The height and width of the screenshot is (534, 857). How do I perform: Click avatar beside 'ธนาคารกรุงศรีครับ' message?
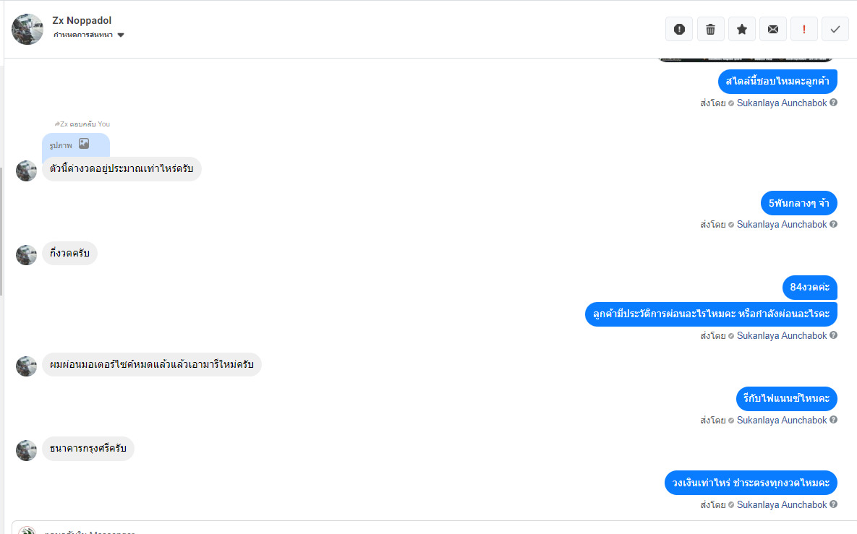click(26, 450)
